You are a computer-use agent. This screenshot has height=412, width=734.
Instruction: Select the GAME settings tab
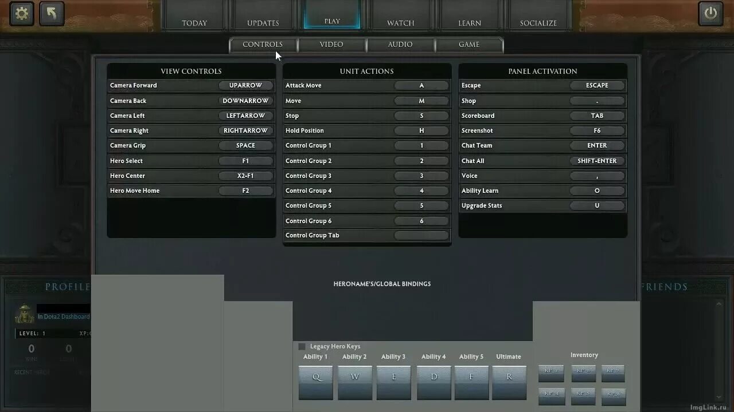(469, 45)
